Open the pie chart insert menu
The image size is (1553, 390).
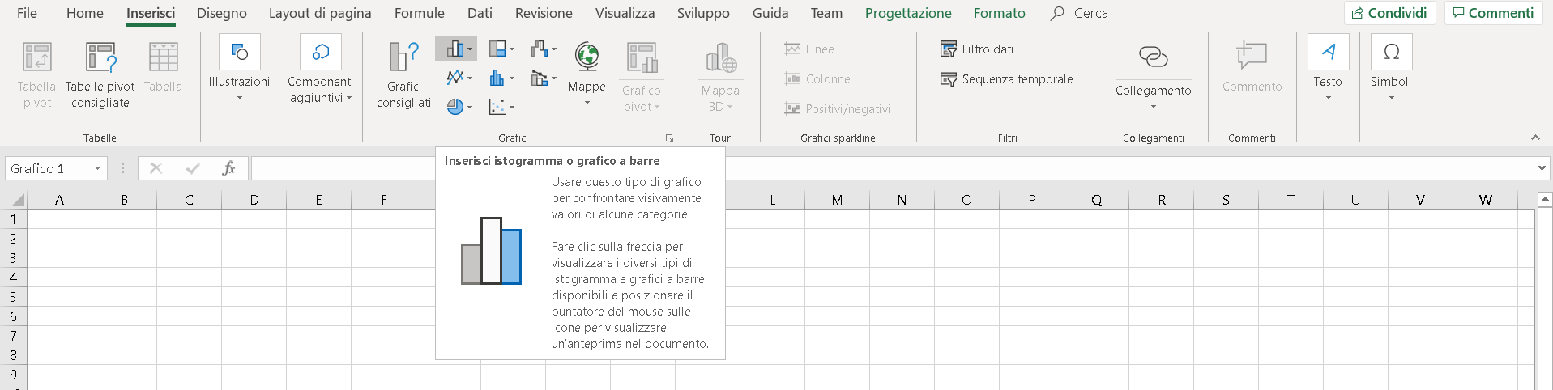(x=459, y=107)
